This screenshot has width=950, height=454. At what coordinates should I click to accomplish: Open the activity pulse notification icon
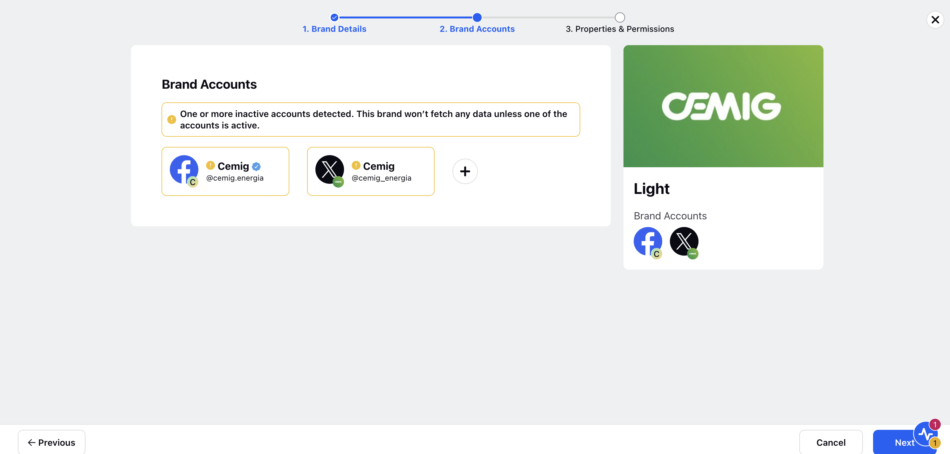coord(926,434)
